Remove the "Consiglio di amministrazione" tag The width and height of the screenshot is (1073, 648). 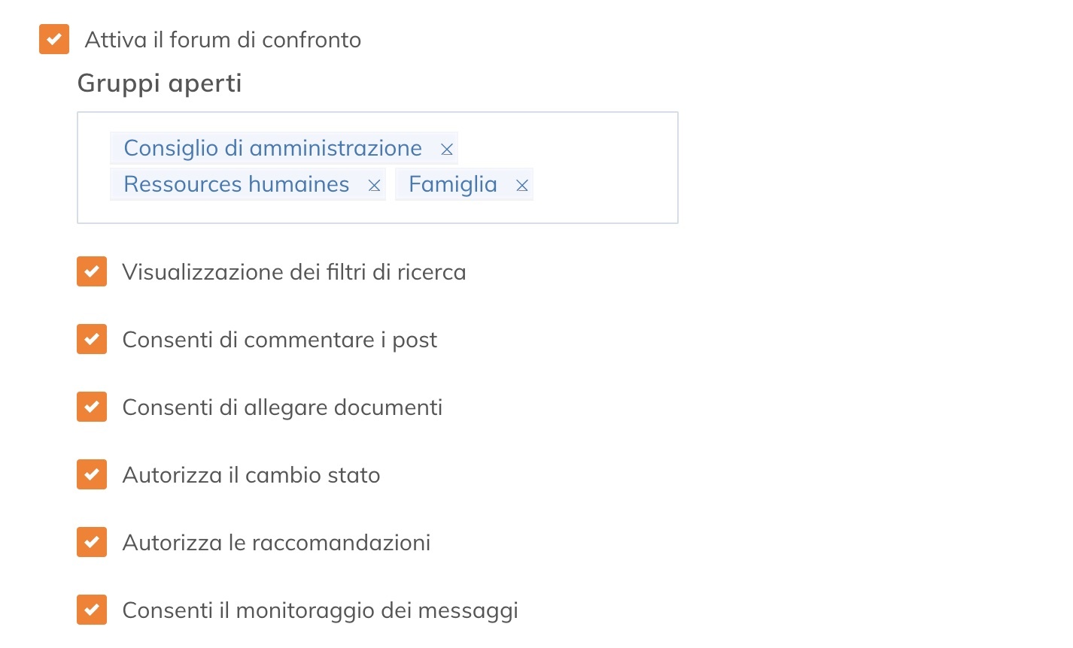pos(447,148)
